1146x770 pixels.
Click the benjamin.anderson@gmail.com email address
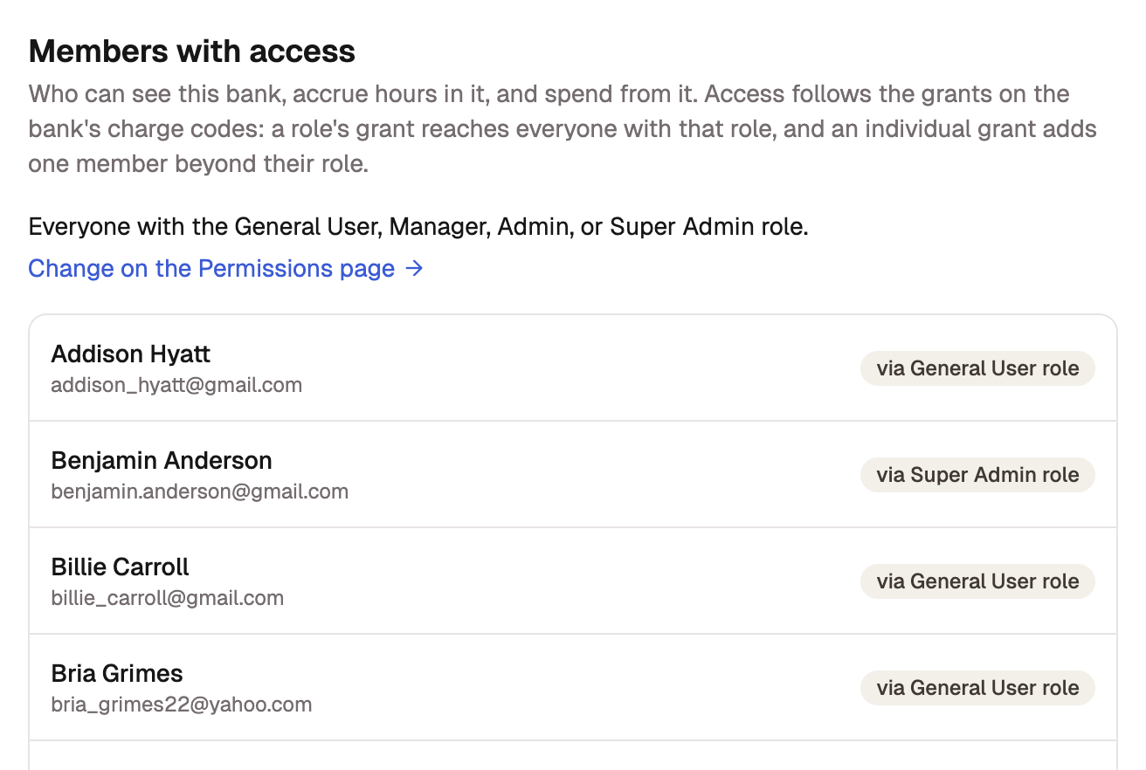[x=199, y=491]
